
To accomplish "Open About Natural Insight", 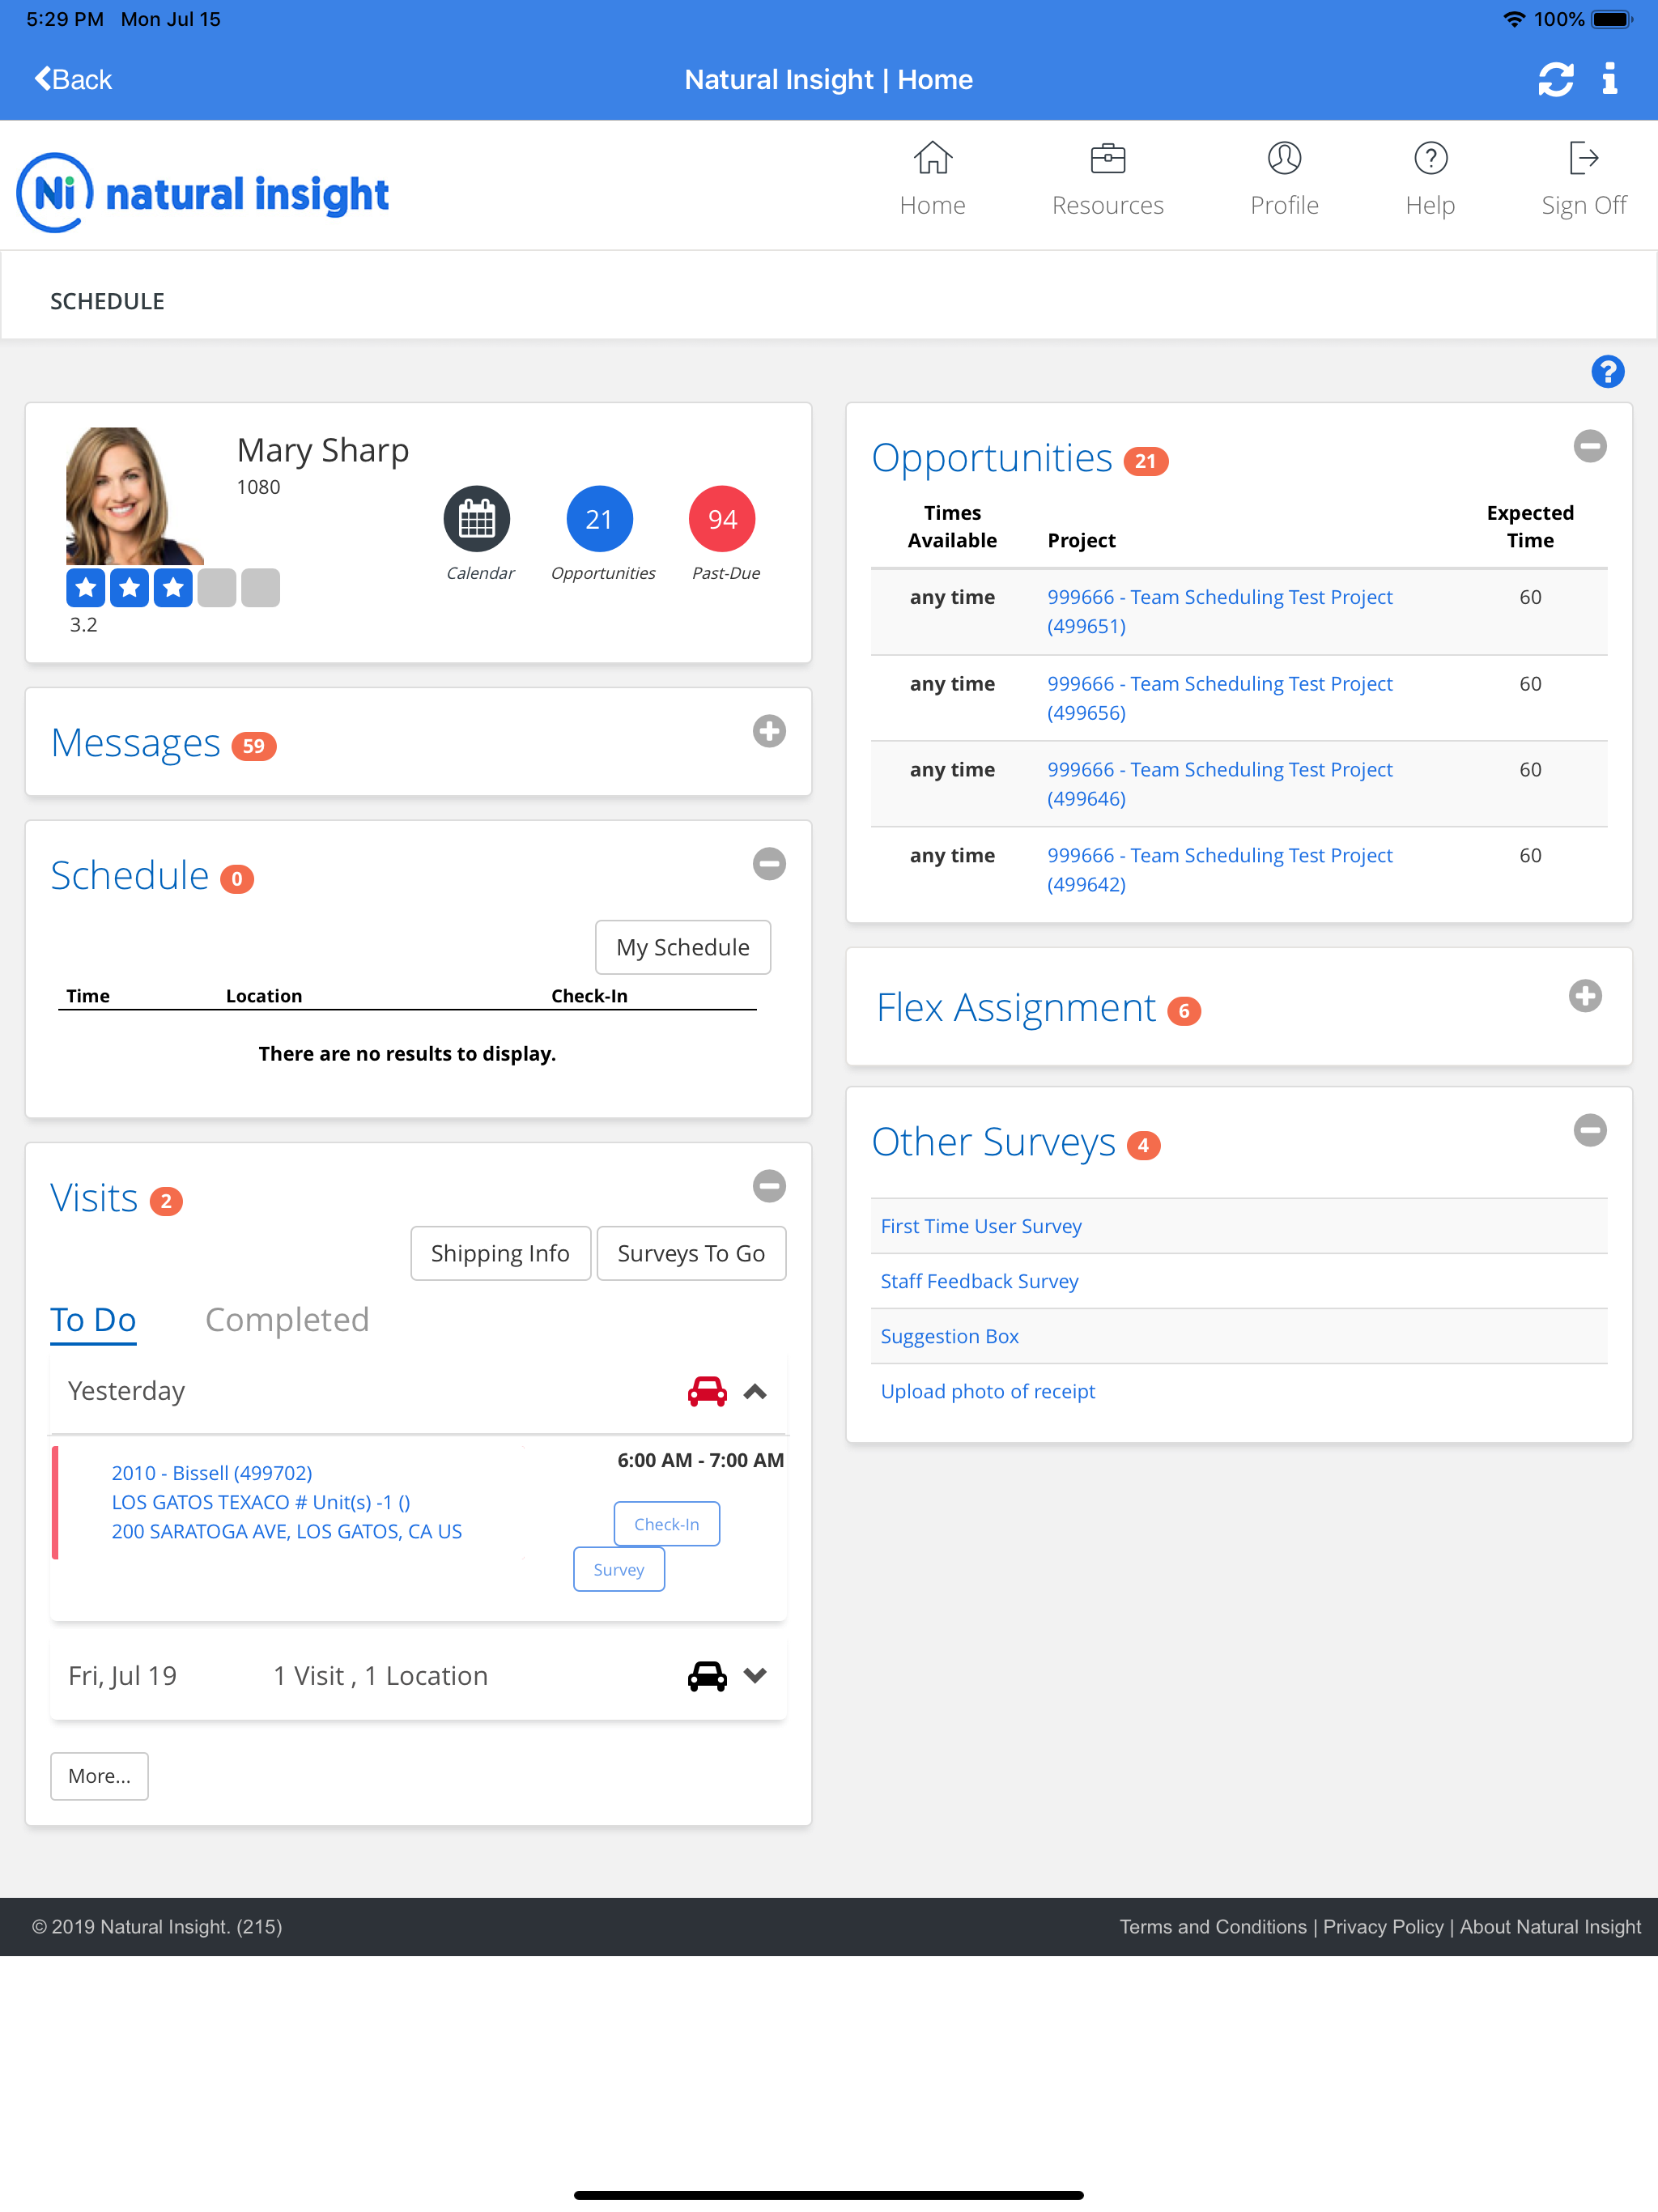I will (1550, 1927).
